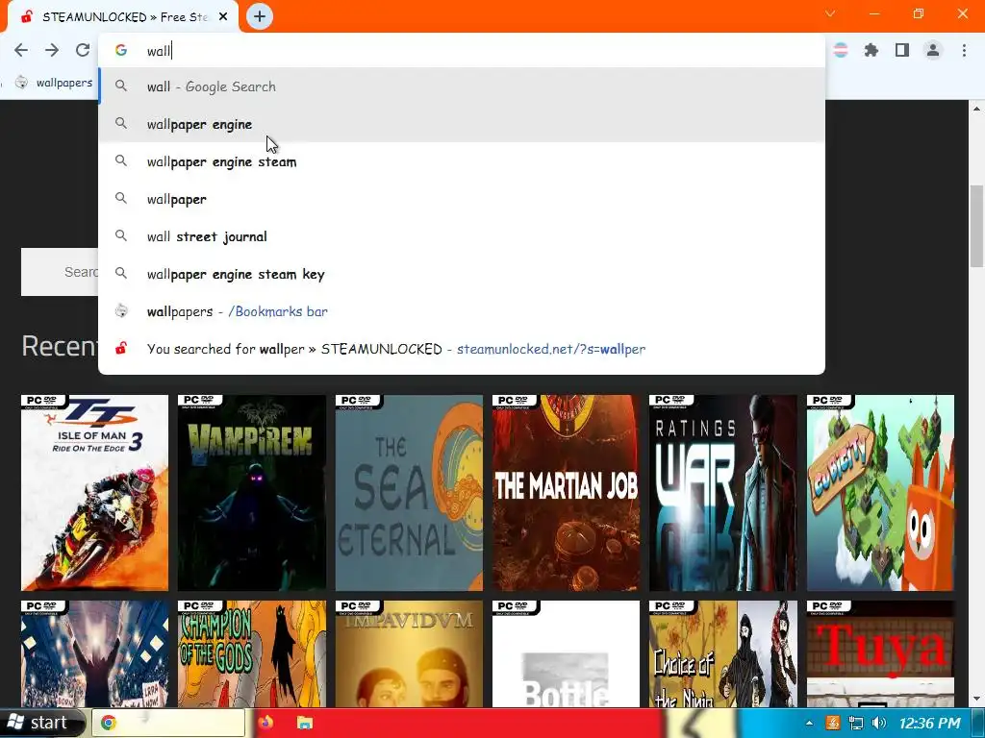This screenshot has width=985, height=738.
Task: Go back using the browser back arrow
Action: click(x=21, y=50)
